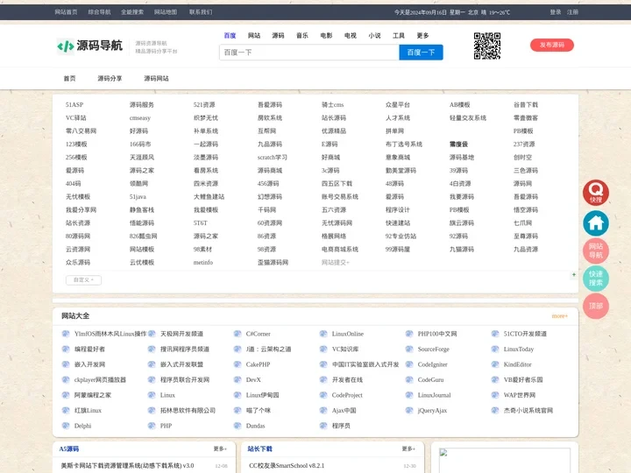The height and width of the screenshot is (473, 631).
Task: Open 源码分享 in main navigation
Action: point(110,79)
